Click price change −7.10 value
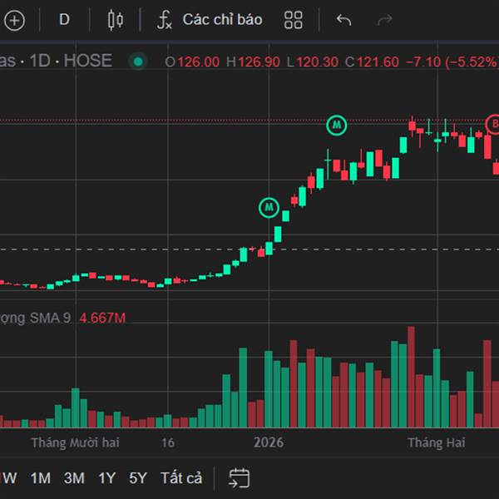499x499 pixels. 423,62
